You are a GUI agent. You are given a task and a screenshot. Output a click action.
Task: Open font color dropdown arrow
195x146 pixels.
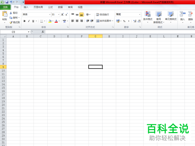(x=59, y=21)
